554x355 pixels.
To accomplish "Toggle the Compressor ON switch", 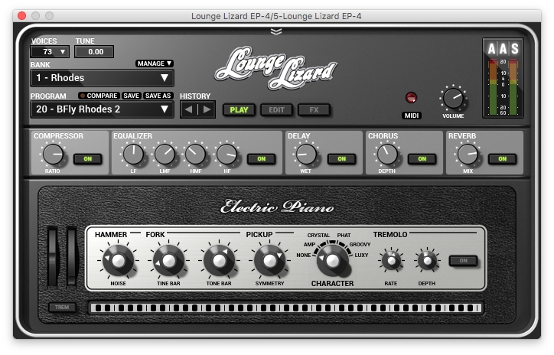I will (88, 159).
